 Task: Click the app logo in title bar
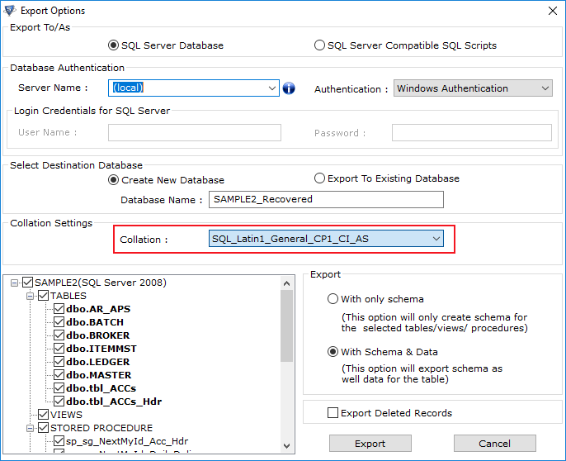tap(10, 11)
